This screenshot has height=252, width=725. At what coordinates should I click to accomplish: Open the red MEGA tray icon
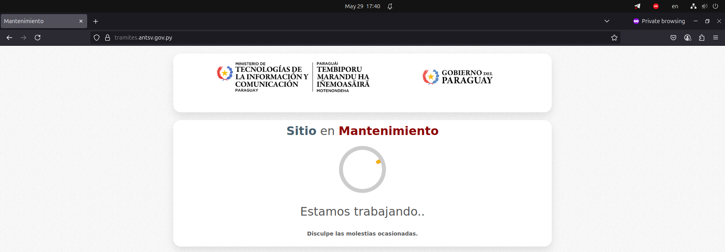click(656, 6)
